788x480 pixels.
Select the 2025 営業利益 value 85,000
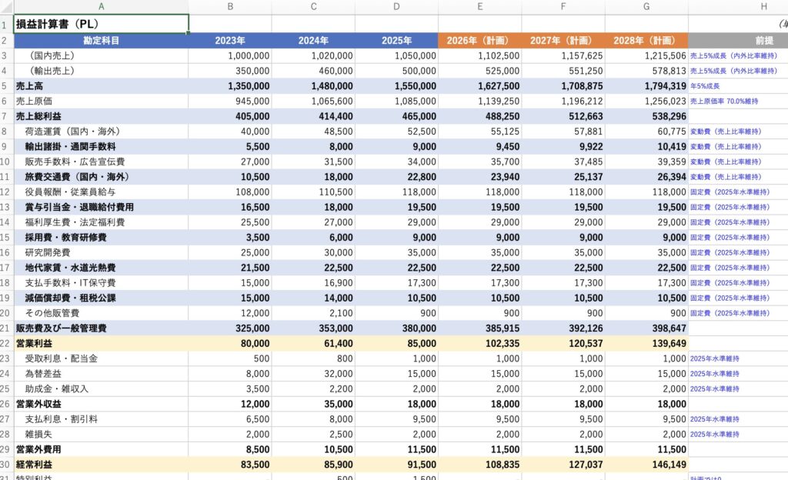396,343
